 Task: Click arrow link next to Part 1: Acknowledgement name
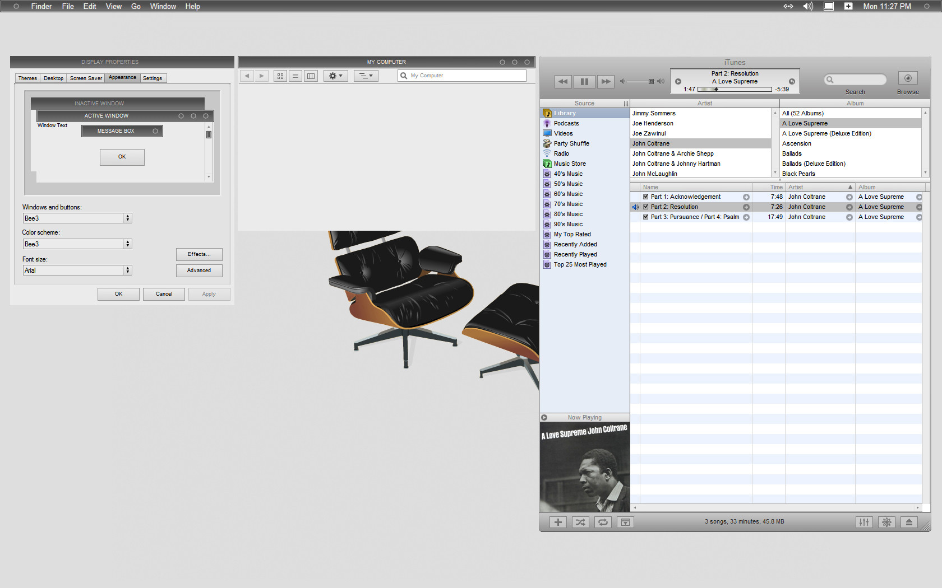[x=746, y=197]
